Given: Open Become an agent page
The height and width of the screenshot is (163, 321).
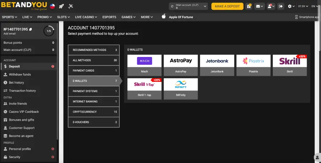Looking at the screenshot, I should pyautogui.click(x=29, y=136).
